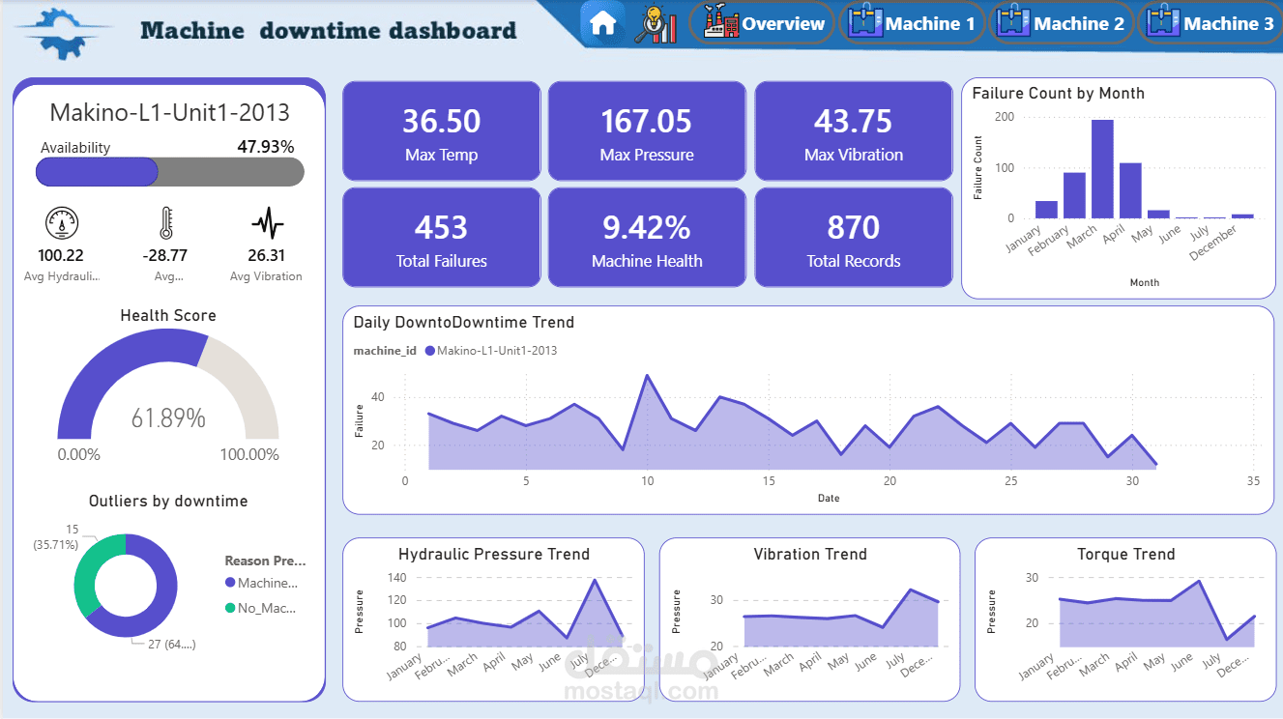Click the July peak in Vibration Trend

[x=910, y=590]
